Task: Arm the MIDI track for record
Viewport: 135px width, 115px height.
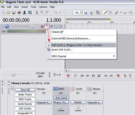Action: click(42, 27)
